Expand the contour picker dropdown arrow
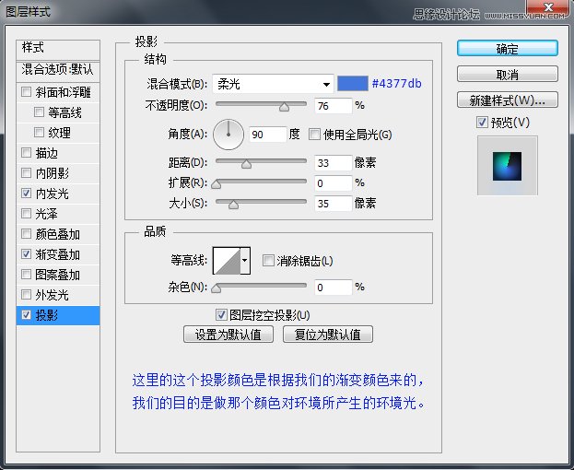 point(245,262)
